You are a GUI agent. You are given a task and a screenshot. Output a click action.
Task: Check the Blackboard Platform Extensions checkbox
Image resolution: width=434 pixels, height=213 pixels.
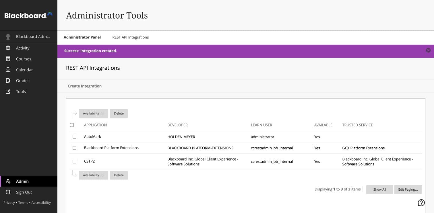click(75, 148)
